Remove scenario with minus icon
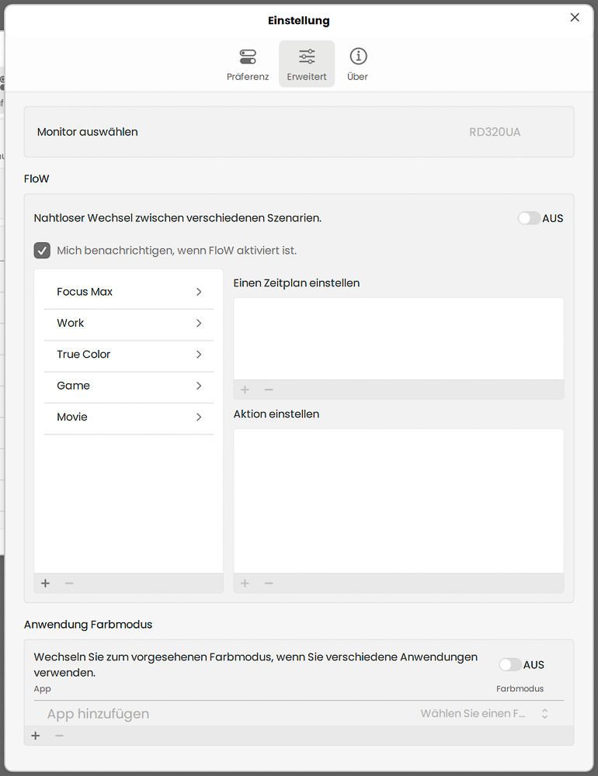The image size is (598, 776). 69,584
